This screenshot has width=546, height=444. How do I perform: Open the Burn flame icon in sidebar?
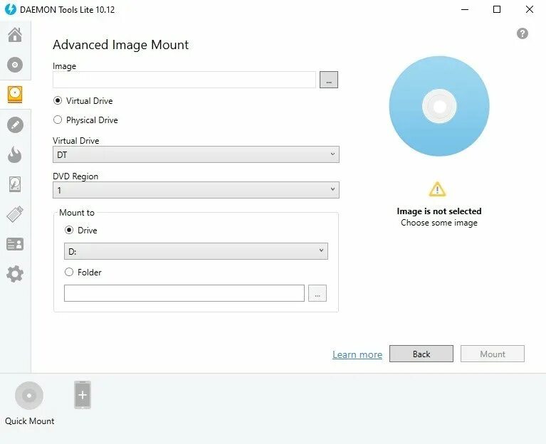[15, 154]
